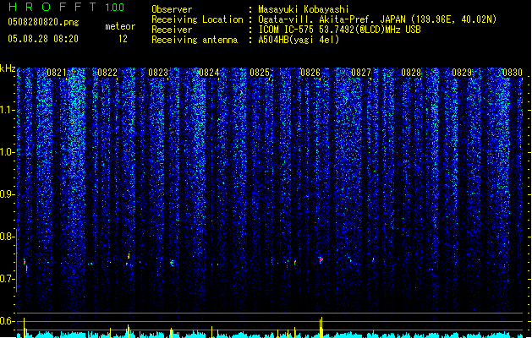The height and width of the screenshot is (338, 532).
Task: Click the Receiving antenna label
Action: click(195, 40)
